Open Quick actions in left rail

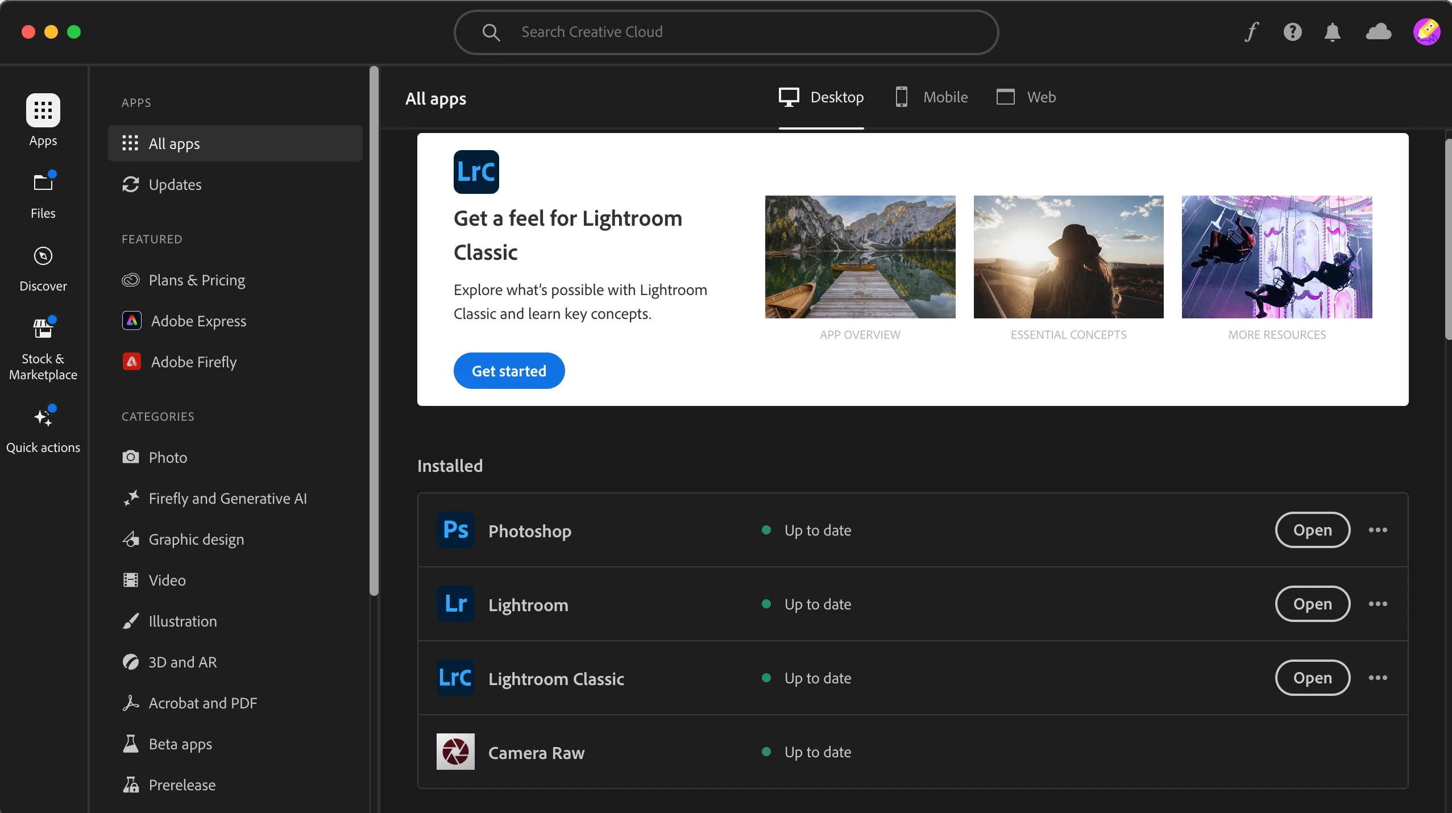click(x=43, y=430)
